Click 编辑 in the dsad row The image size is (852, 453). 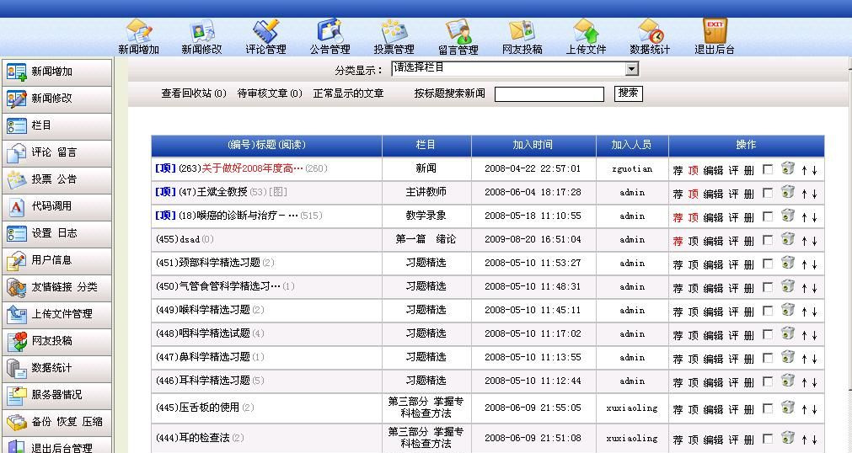tap(713, 241)
